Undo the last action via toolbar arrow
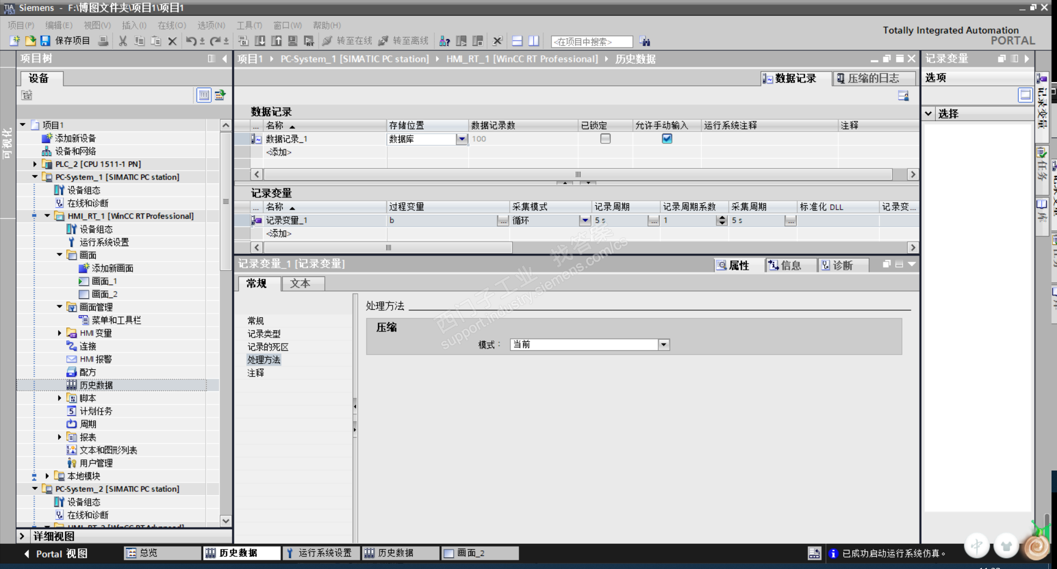 (x=191, y=41)
